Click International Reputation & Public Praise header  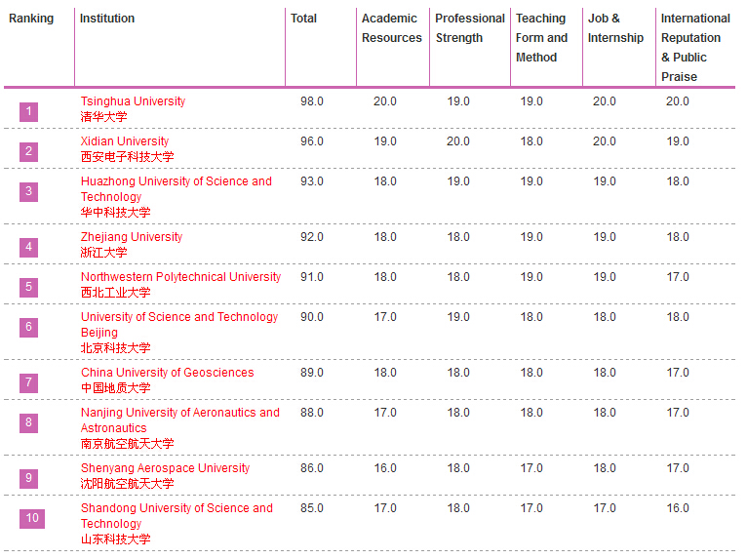[x=695, y=47]
